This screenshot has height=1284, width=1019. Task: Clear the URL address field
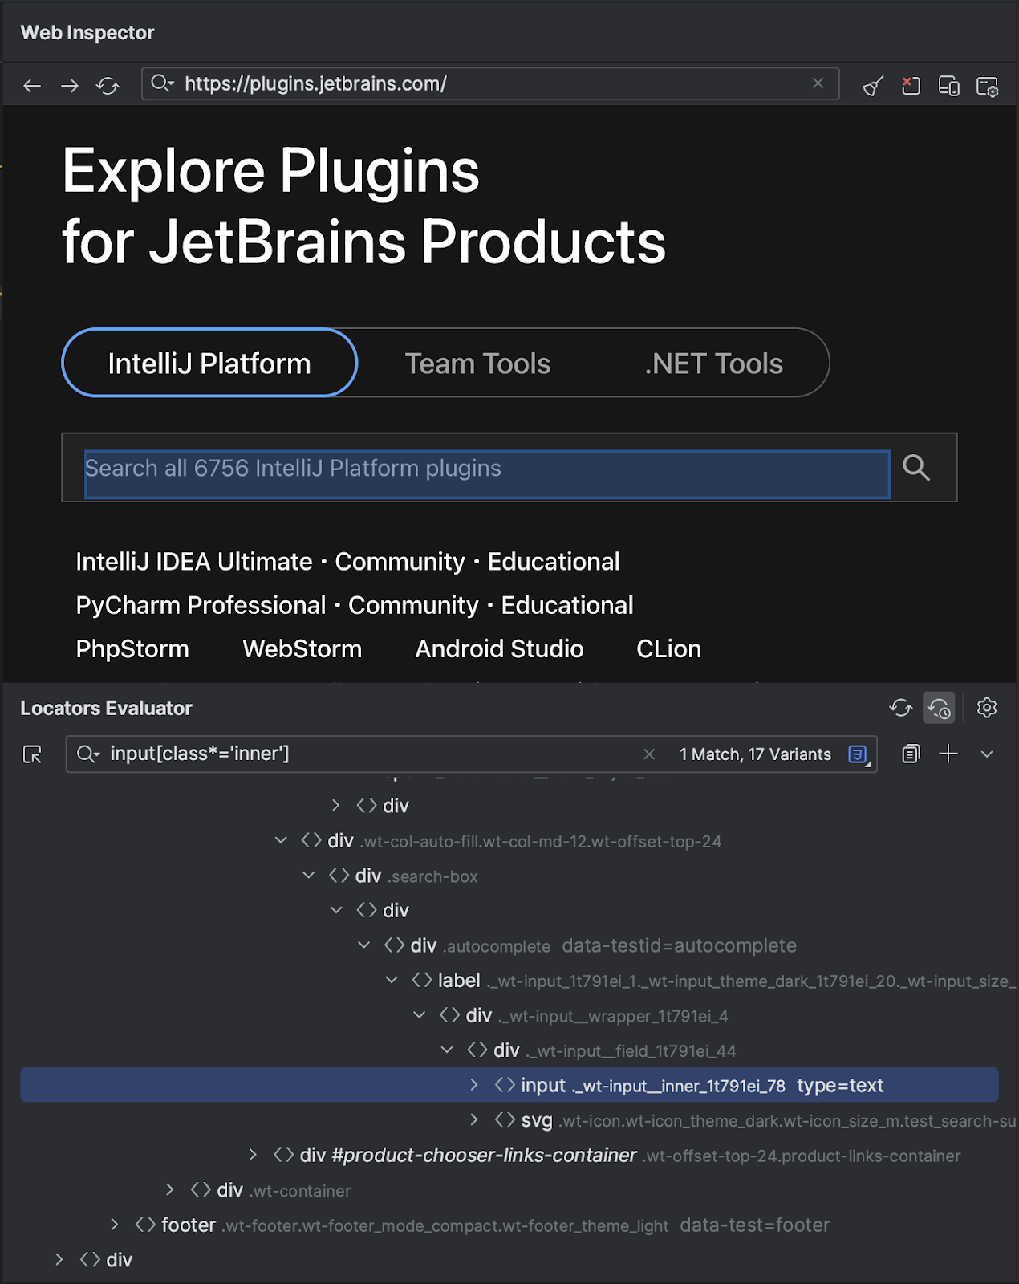[x=818, y=83]
